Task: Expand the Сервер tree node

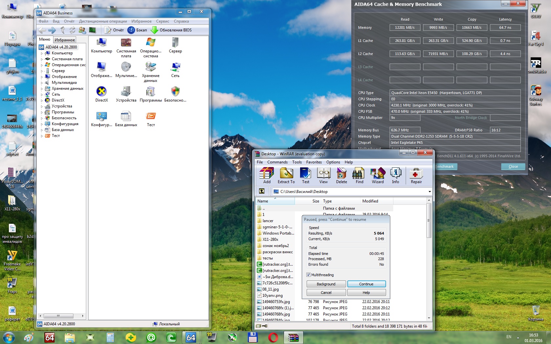Action: (42, 71)
